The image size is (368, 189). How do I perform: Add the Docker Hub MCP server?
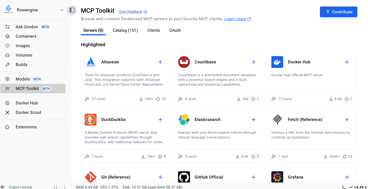[x=347, y=62]
